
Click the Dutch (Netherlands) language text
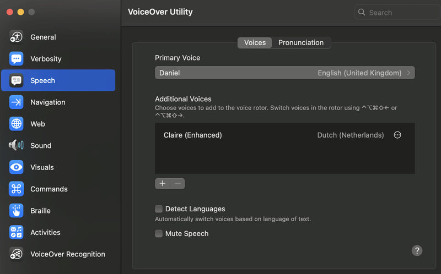(351, 135)
